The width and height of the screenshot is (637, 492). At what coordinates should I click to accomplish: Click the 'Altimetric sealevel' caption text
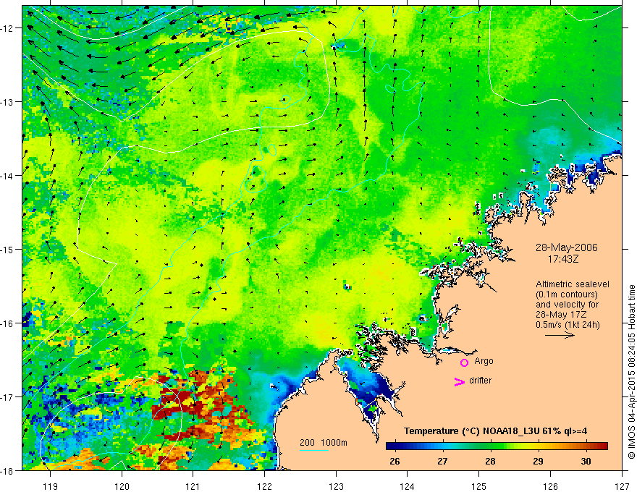coord(573,284)
